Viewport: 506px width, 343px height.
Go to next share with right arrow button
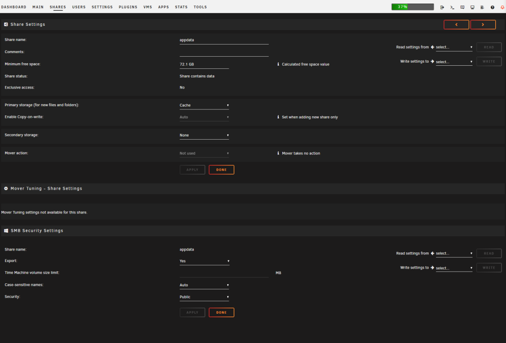[x=483, y=24]
